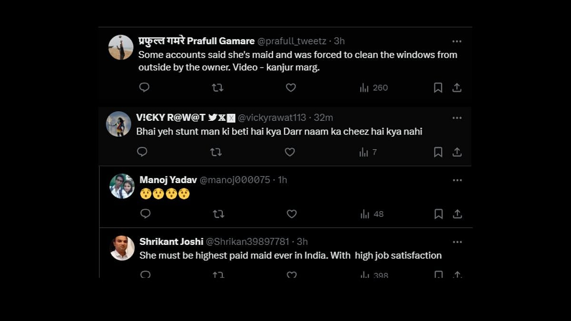Screen dimensions: 571x321
Task: Bookmark Manoj Yadav's tweet
Action: pos(438,214)
